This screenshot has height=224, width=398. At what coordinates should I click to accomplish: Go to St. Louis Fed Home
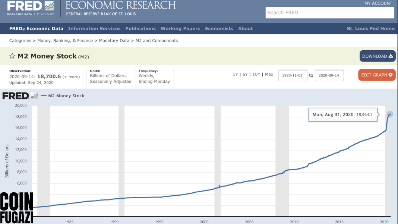(370, 29)
